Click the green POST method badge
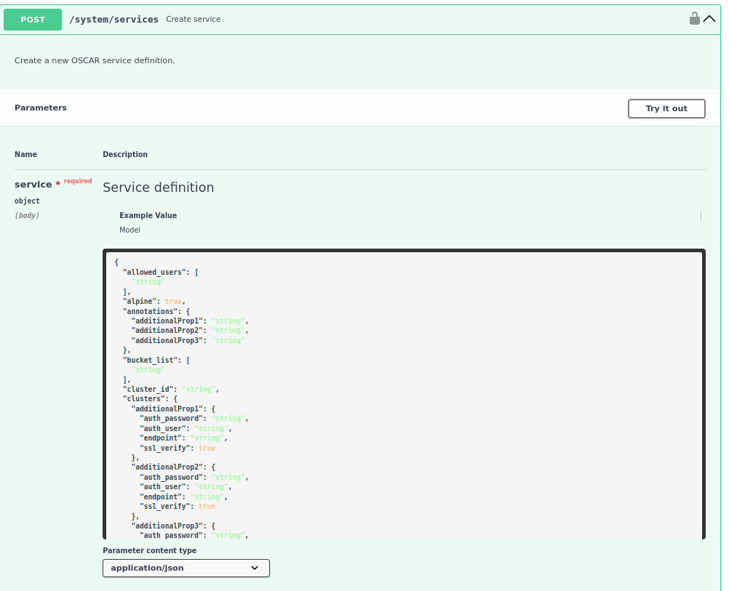 [33, 20]
